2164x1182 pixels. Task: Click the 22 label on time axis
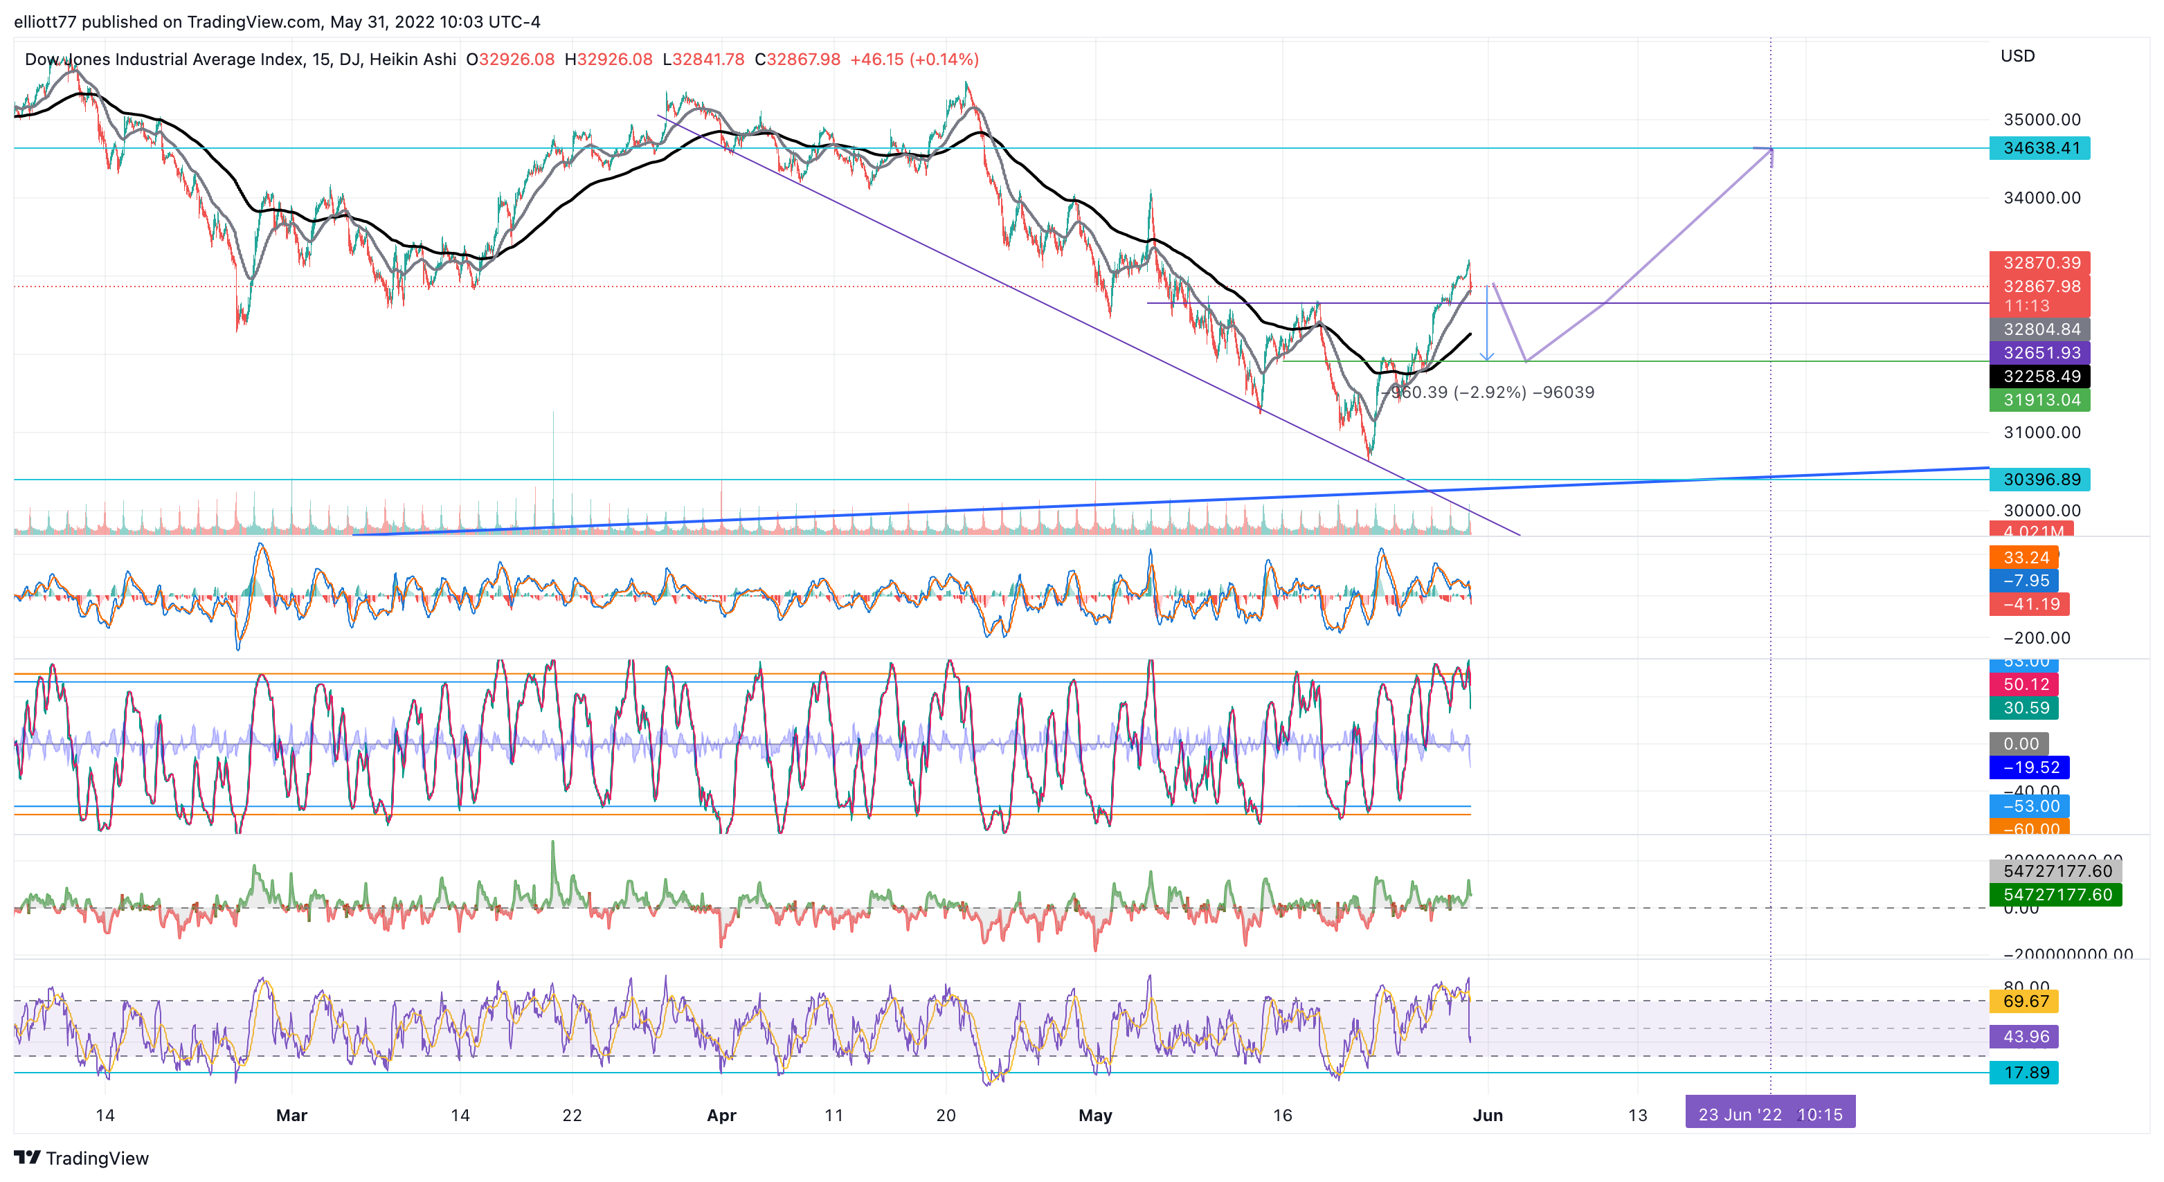pyautogui.click(x=572, y=1116)
